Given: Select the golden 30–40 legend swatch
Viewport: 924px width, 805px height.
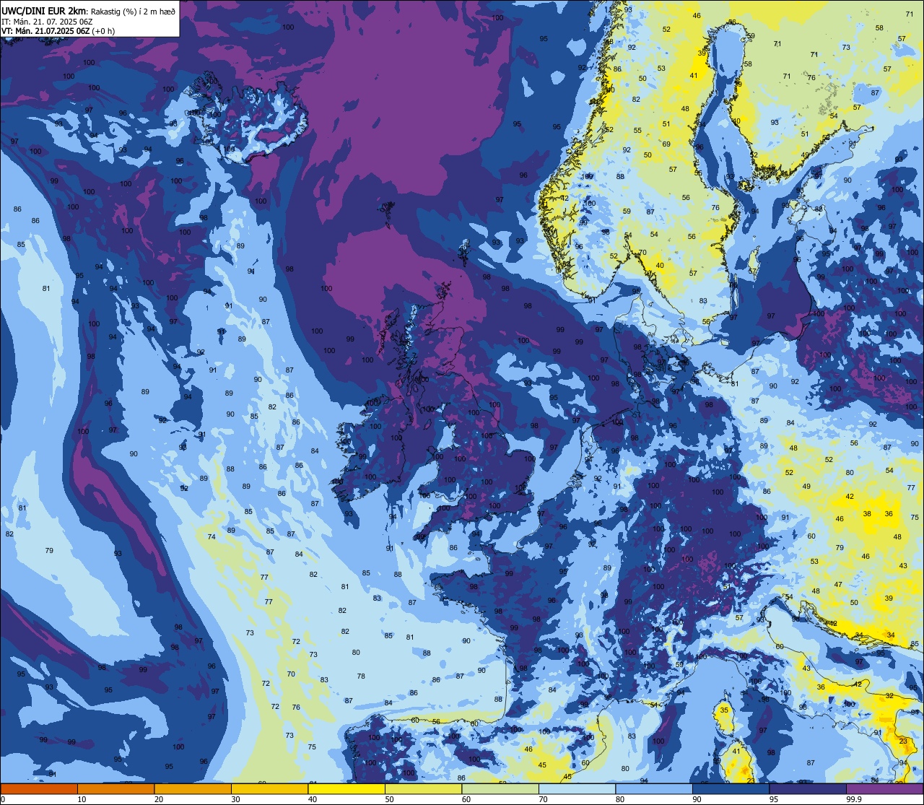Looking at the screenshot, I should click(269, 788).
